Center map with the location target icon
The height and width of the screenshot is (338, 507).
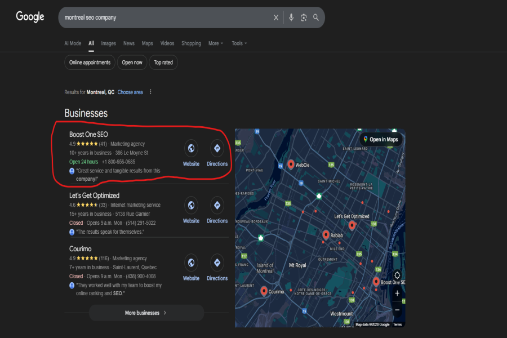coord(397,275)
